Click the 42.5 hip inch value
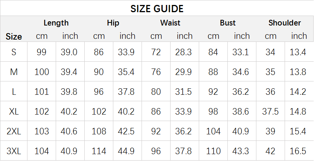Screen dimensions: 314x161 [127, 131]
